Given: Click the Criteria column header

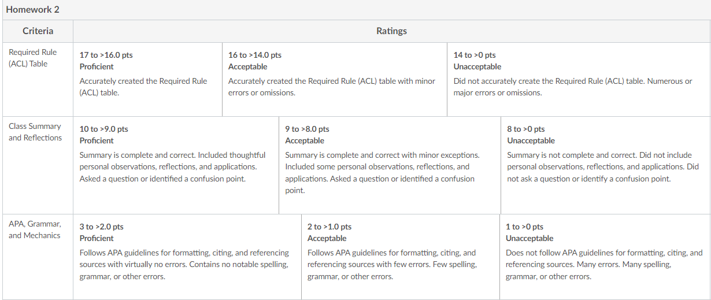Looking at the screenshot, I should pyautogui.click(x=38, y=31).
